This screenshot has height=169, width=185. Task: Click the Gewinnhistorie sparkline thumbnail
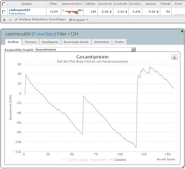tap(73, 11)
